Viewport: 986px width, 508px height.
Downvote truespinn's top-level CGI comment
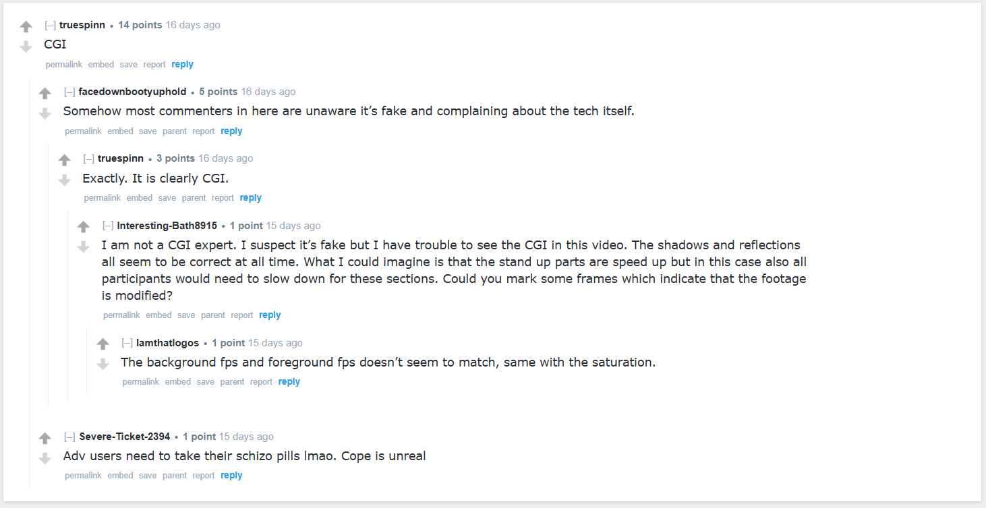(26, 46)
